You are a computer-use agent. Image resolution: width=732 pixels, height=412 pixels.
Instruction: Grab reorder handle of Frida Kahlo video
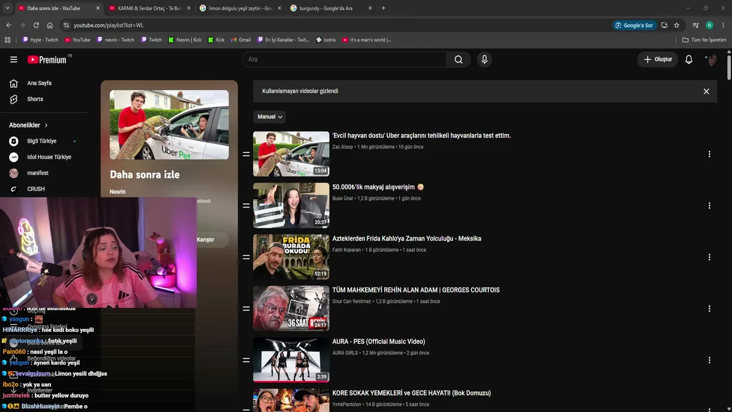coord(246,257)
